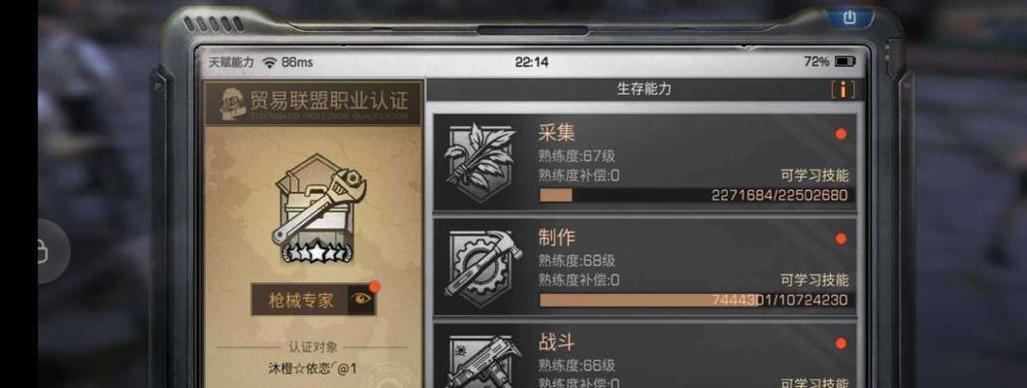Tap the orange dot on the 采集 row

[841, 134]
